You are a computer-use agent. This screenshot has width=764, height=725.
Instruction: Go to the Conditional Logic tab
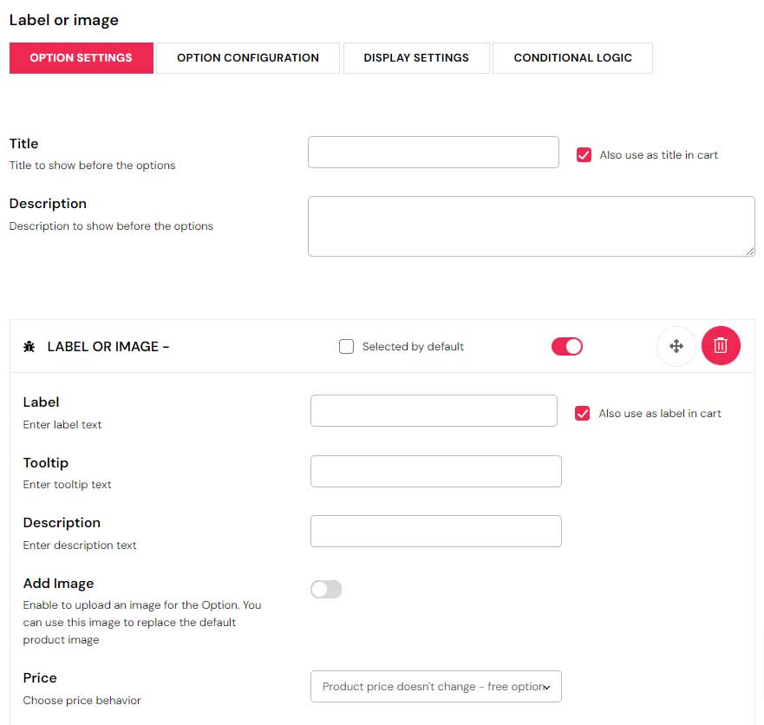tap(572, 58)
